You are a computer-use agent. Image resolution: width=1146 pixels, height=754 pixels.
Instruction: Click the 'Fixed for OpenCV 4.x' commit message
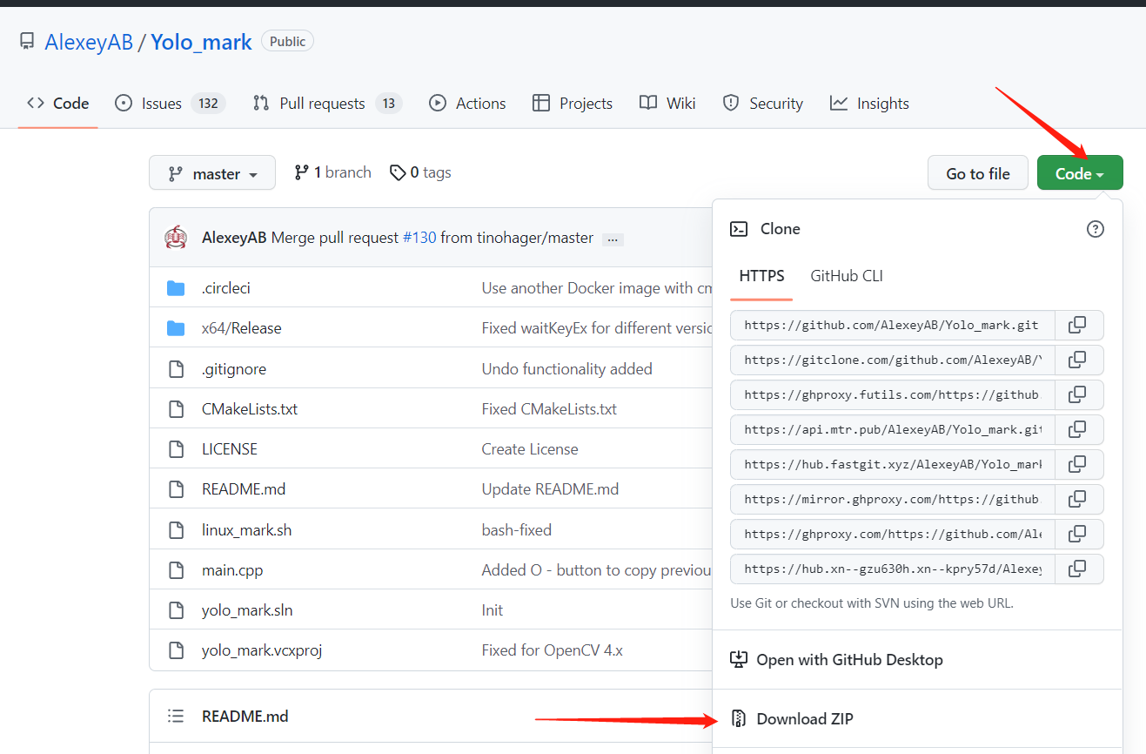[x=553, y=650]
